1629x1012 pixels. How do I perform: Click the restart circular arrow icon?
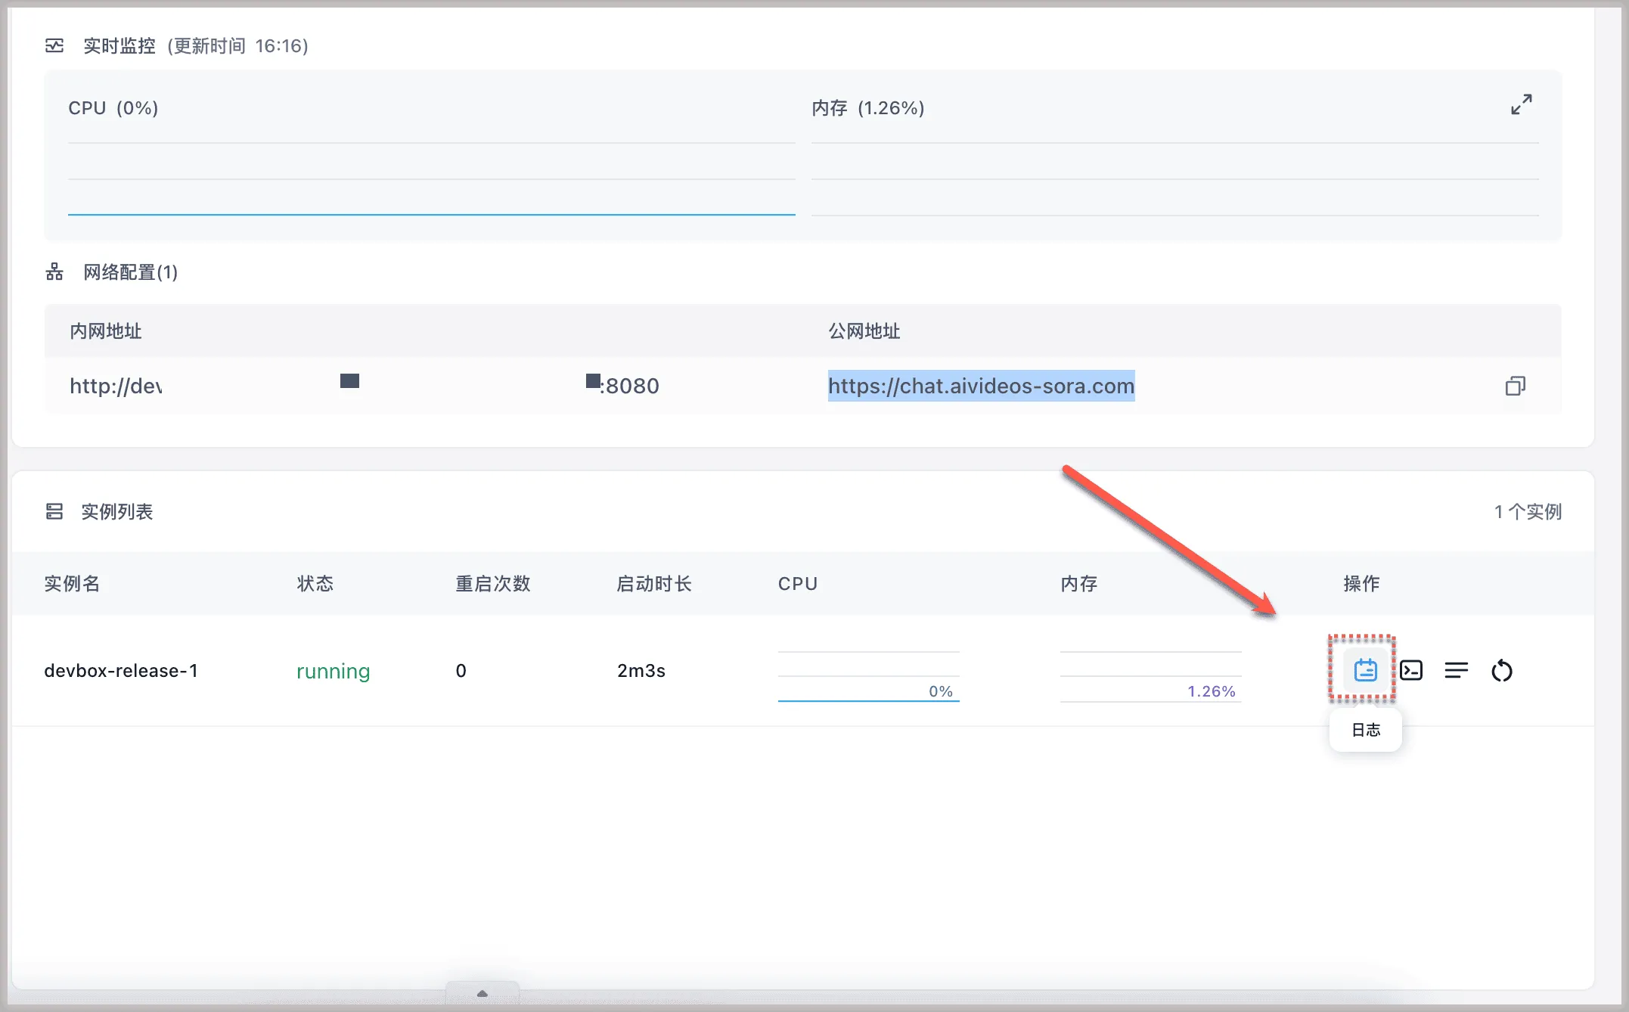coord(1502,670)
